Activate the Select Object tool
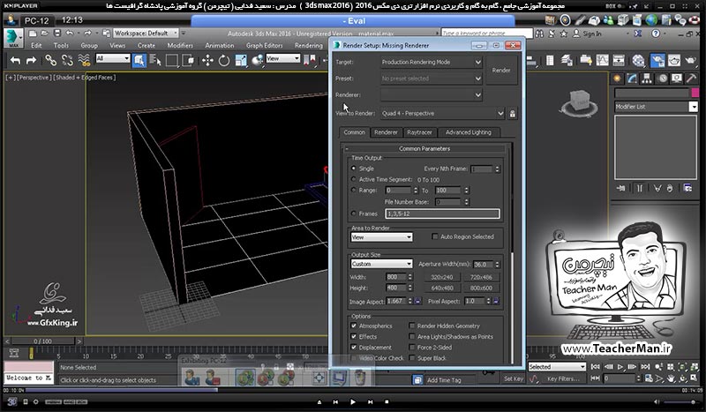Viewport: 706px width, 412px height. 139,60
